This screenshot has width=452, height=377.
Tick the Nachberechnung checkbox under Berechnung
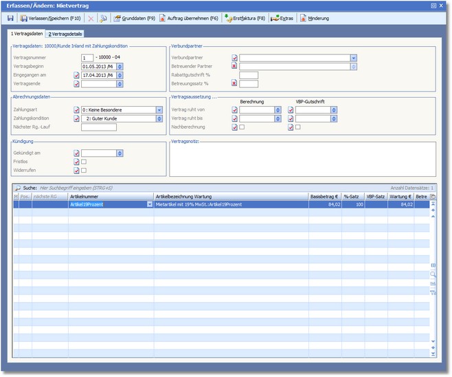pyautogui.click(x=242, y=127)
